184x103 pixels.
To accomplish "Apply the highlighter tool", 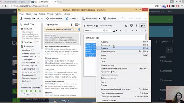I will click(137, 31).
